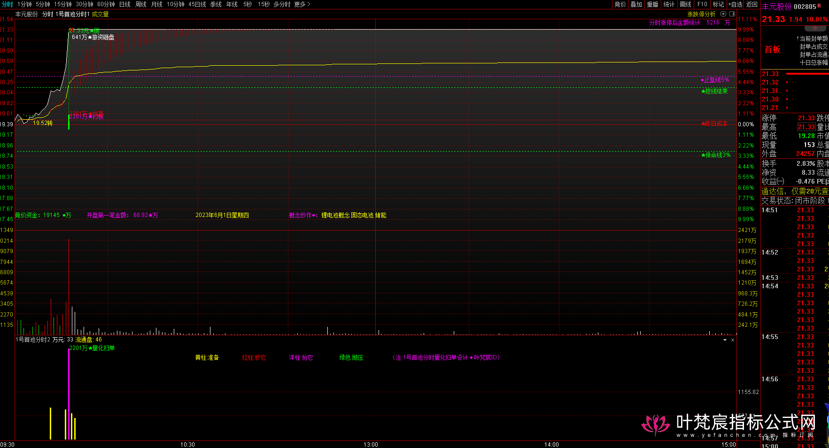Click the 短线结束 line label

tap(714, 91)
